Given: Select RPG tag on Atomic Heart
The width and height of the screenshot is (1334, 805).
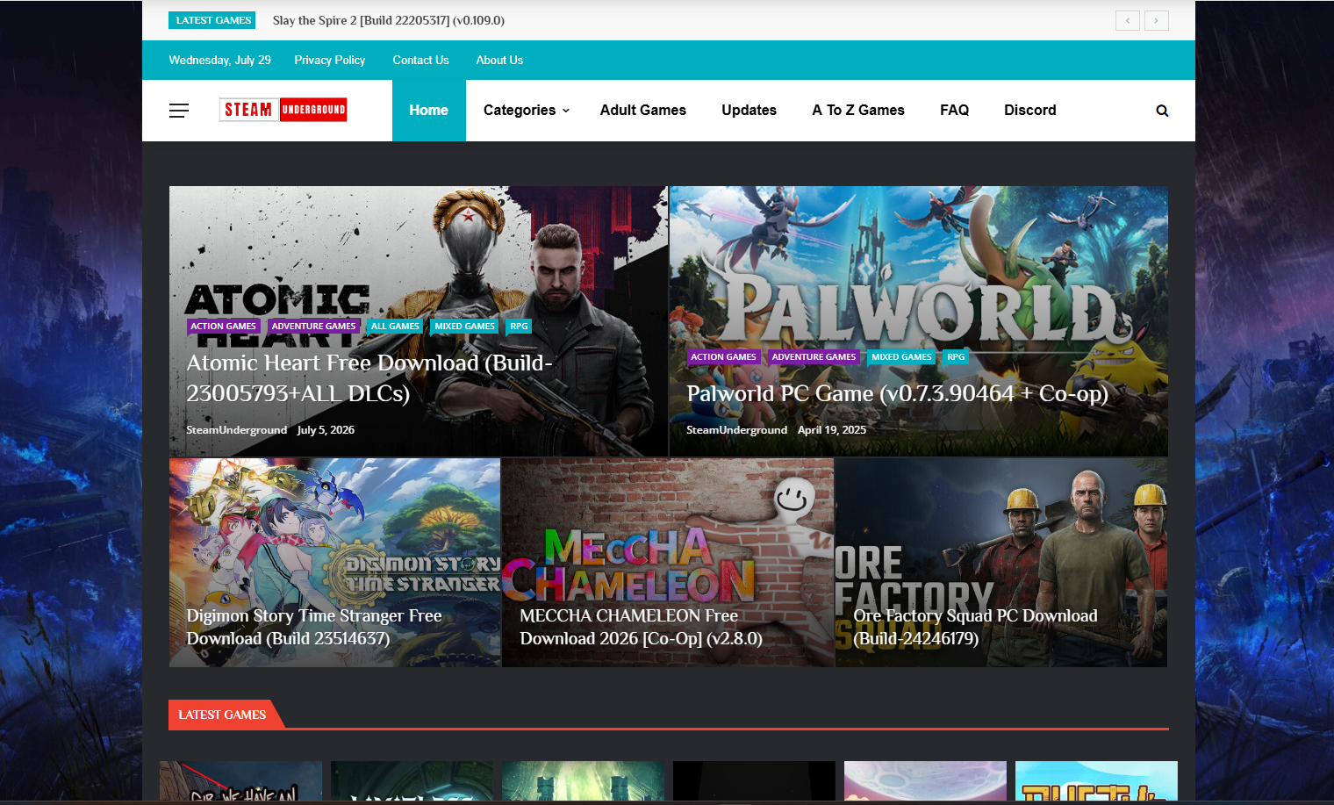Looking at the screenshot, I should [x=519, y=327].
